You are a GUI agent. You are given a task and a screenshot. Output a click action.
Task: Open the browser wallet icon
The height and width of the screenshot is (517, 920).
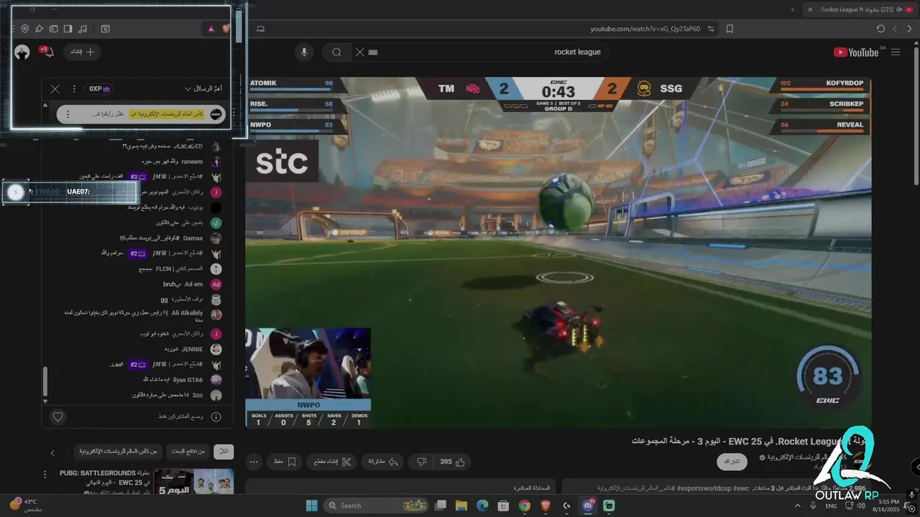(x=53, y=29)
